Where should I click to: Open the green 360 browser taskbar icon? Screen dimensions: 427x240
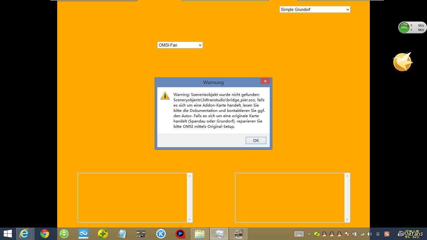(x=64, y=234)
